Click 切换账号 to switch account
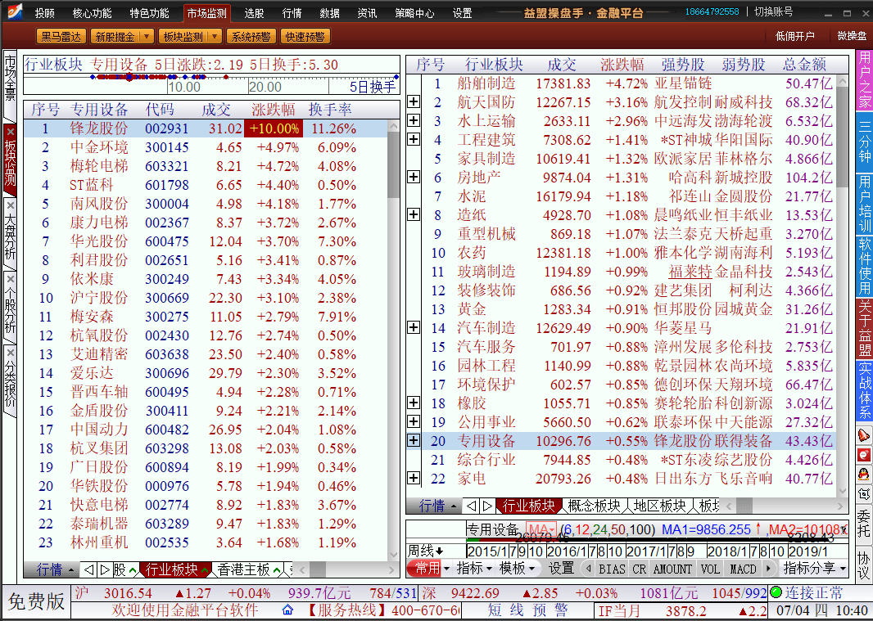 [774, 11]
